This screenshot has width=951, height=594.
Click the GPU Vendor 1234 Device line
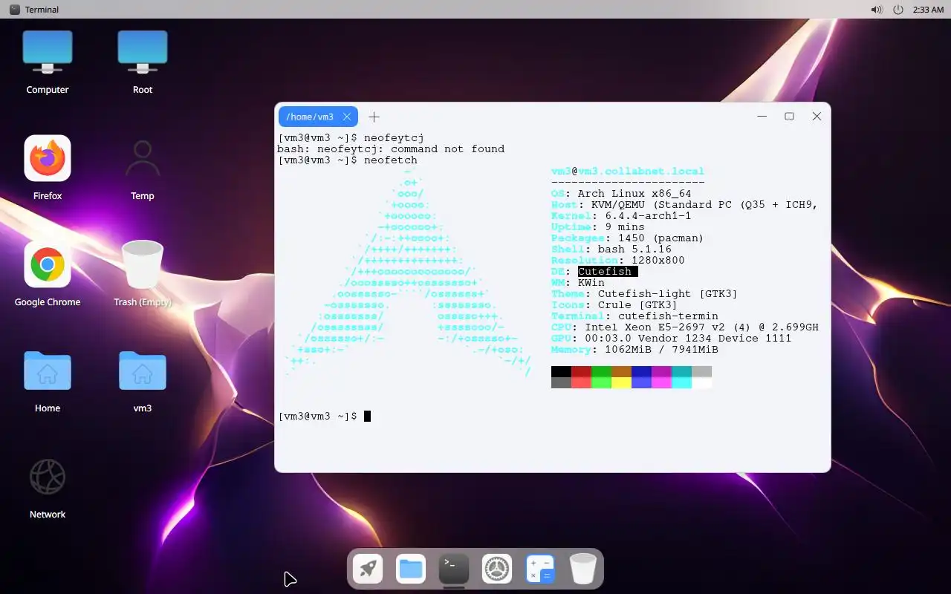click(x=671, y=339)
